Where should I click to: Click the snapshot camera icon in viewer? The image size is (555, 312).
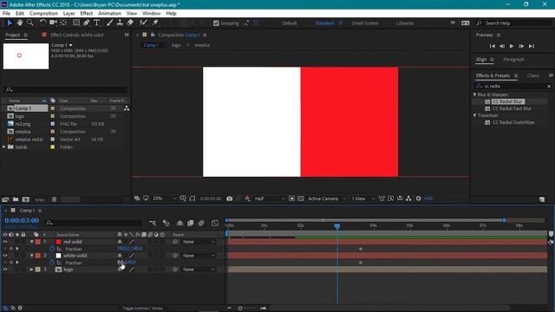coord(229,198)
